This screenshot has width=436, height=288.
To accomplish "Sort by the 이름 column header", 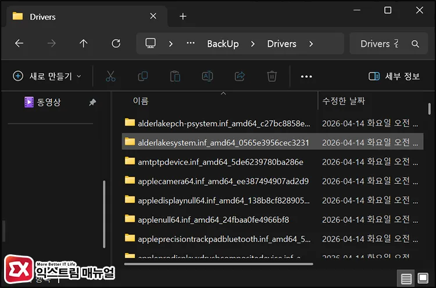I will (x=141, y=101).
